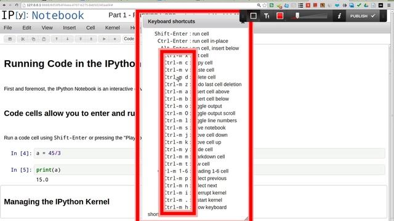Click the 'In [4]:' prompt label

(21, 153)
